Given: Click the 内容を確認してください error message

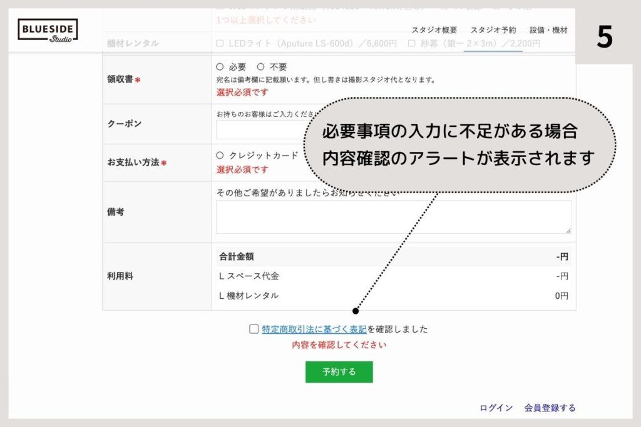Looking at the screenshot, I should 339,345.
